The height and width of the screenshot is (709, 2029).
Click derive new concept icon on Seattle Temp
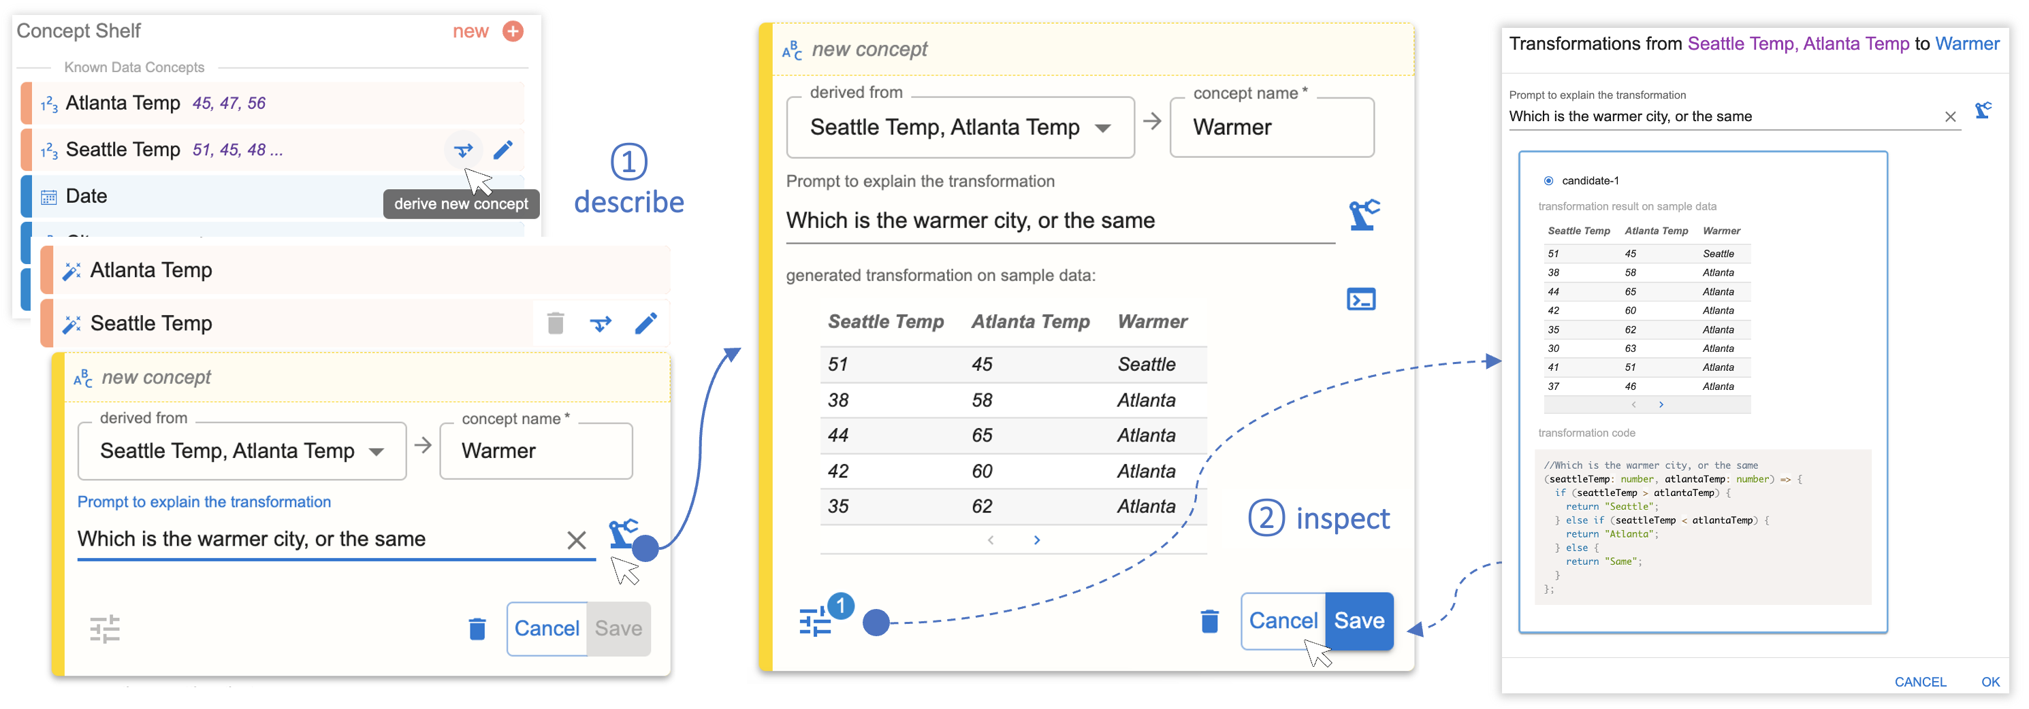[x=463, y=150]
